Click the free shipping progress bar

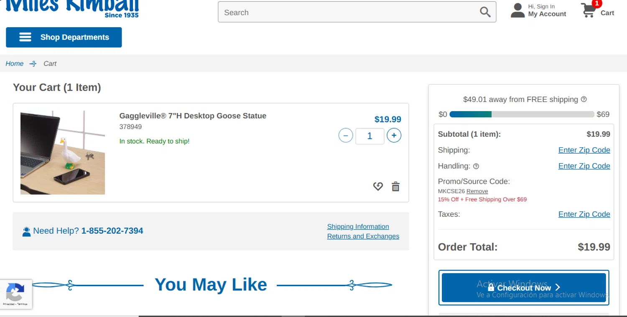click(x=522, y=114)
